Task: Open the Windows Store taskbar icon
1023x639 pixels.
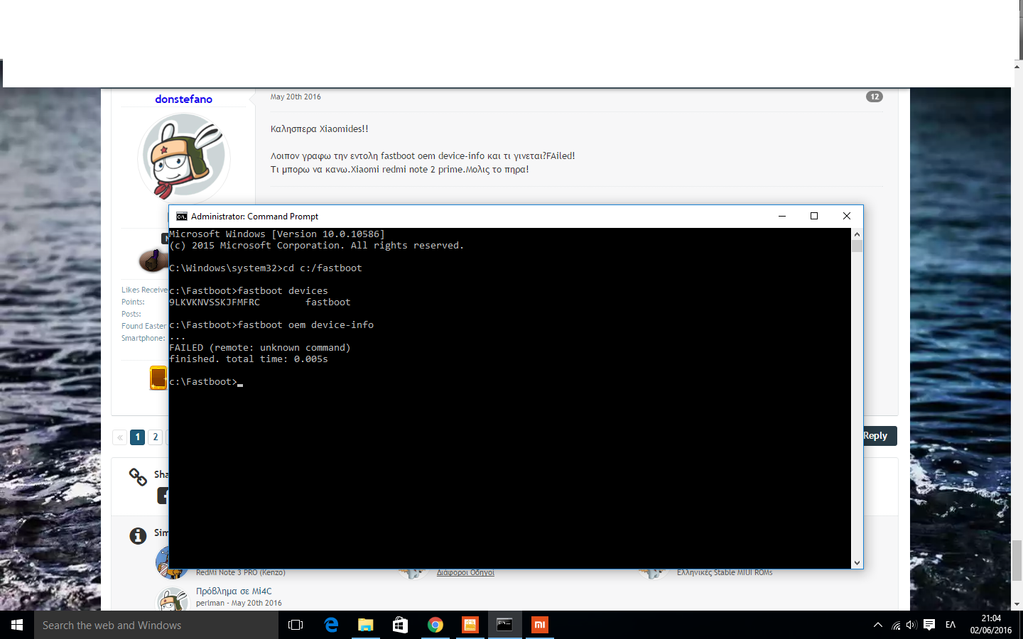Action: pyautogui.click(x=401, y=625)
